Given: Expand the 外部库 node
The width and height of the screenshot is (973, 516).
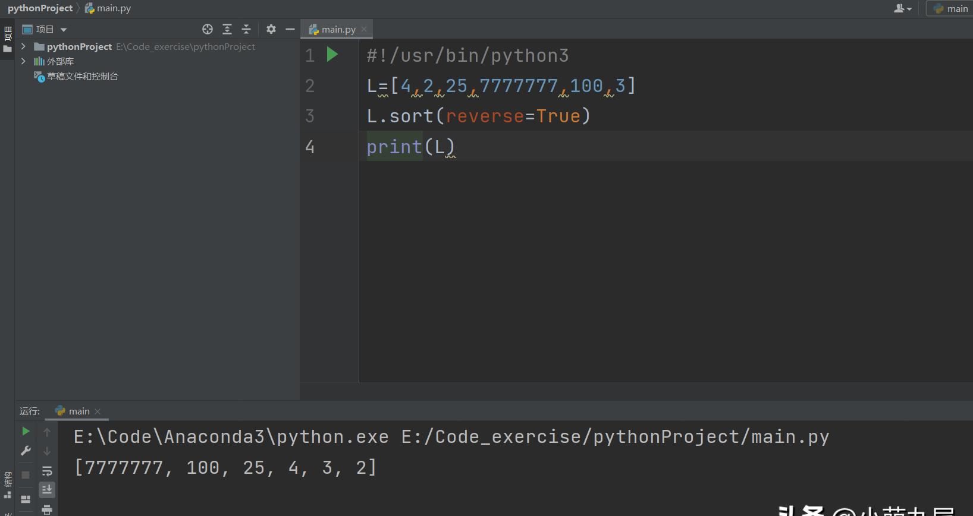Looking at the screenshot, I should coord(23,61).
